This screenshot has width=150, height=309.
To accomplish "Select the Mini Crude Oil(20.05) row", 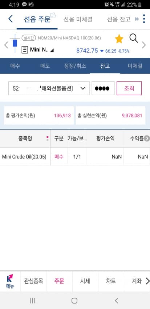I will (x=75, y=157).
